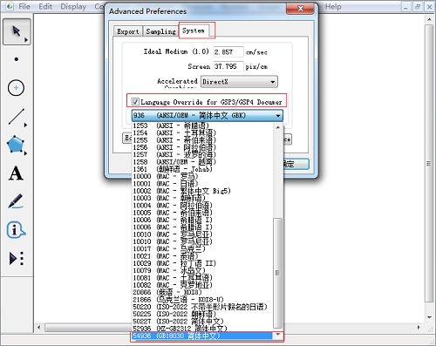This screenshot has height=346, width=436.
Task: Click the Screen resolution 37.795 field
Action: 228,66
